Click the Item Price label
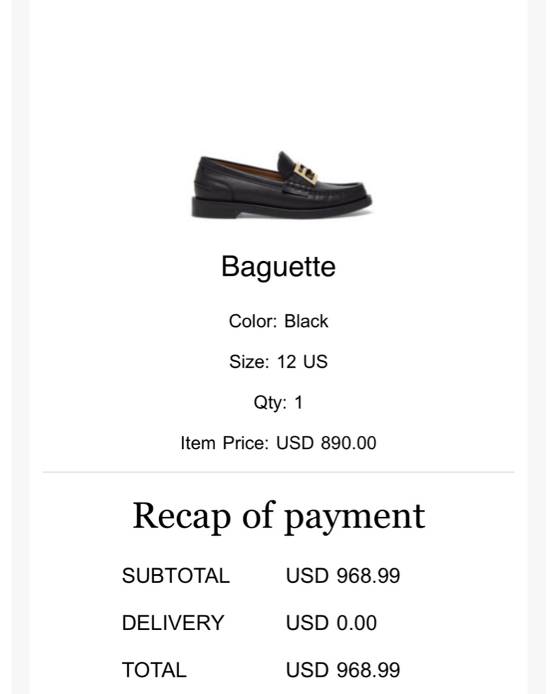The image size is (556, 694). click(224, 443)
